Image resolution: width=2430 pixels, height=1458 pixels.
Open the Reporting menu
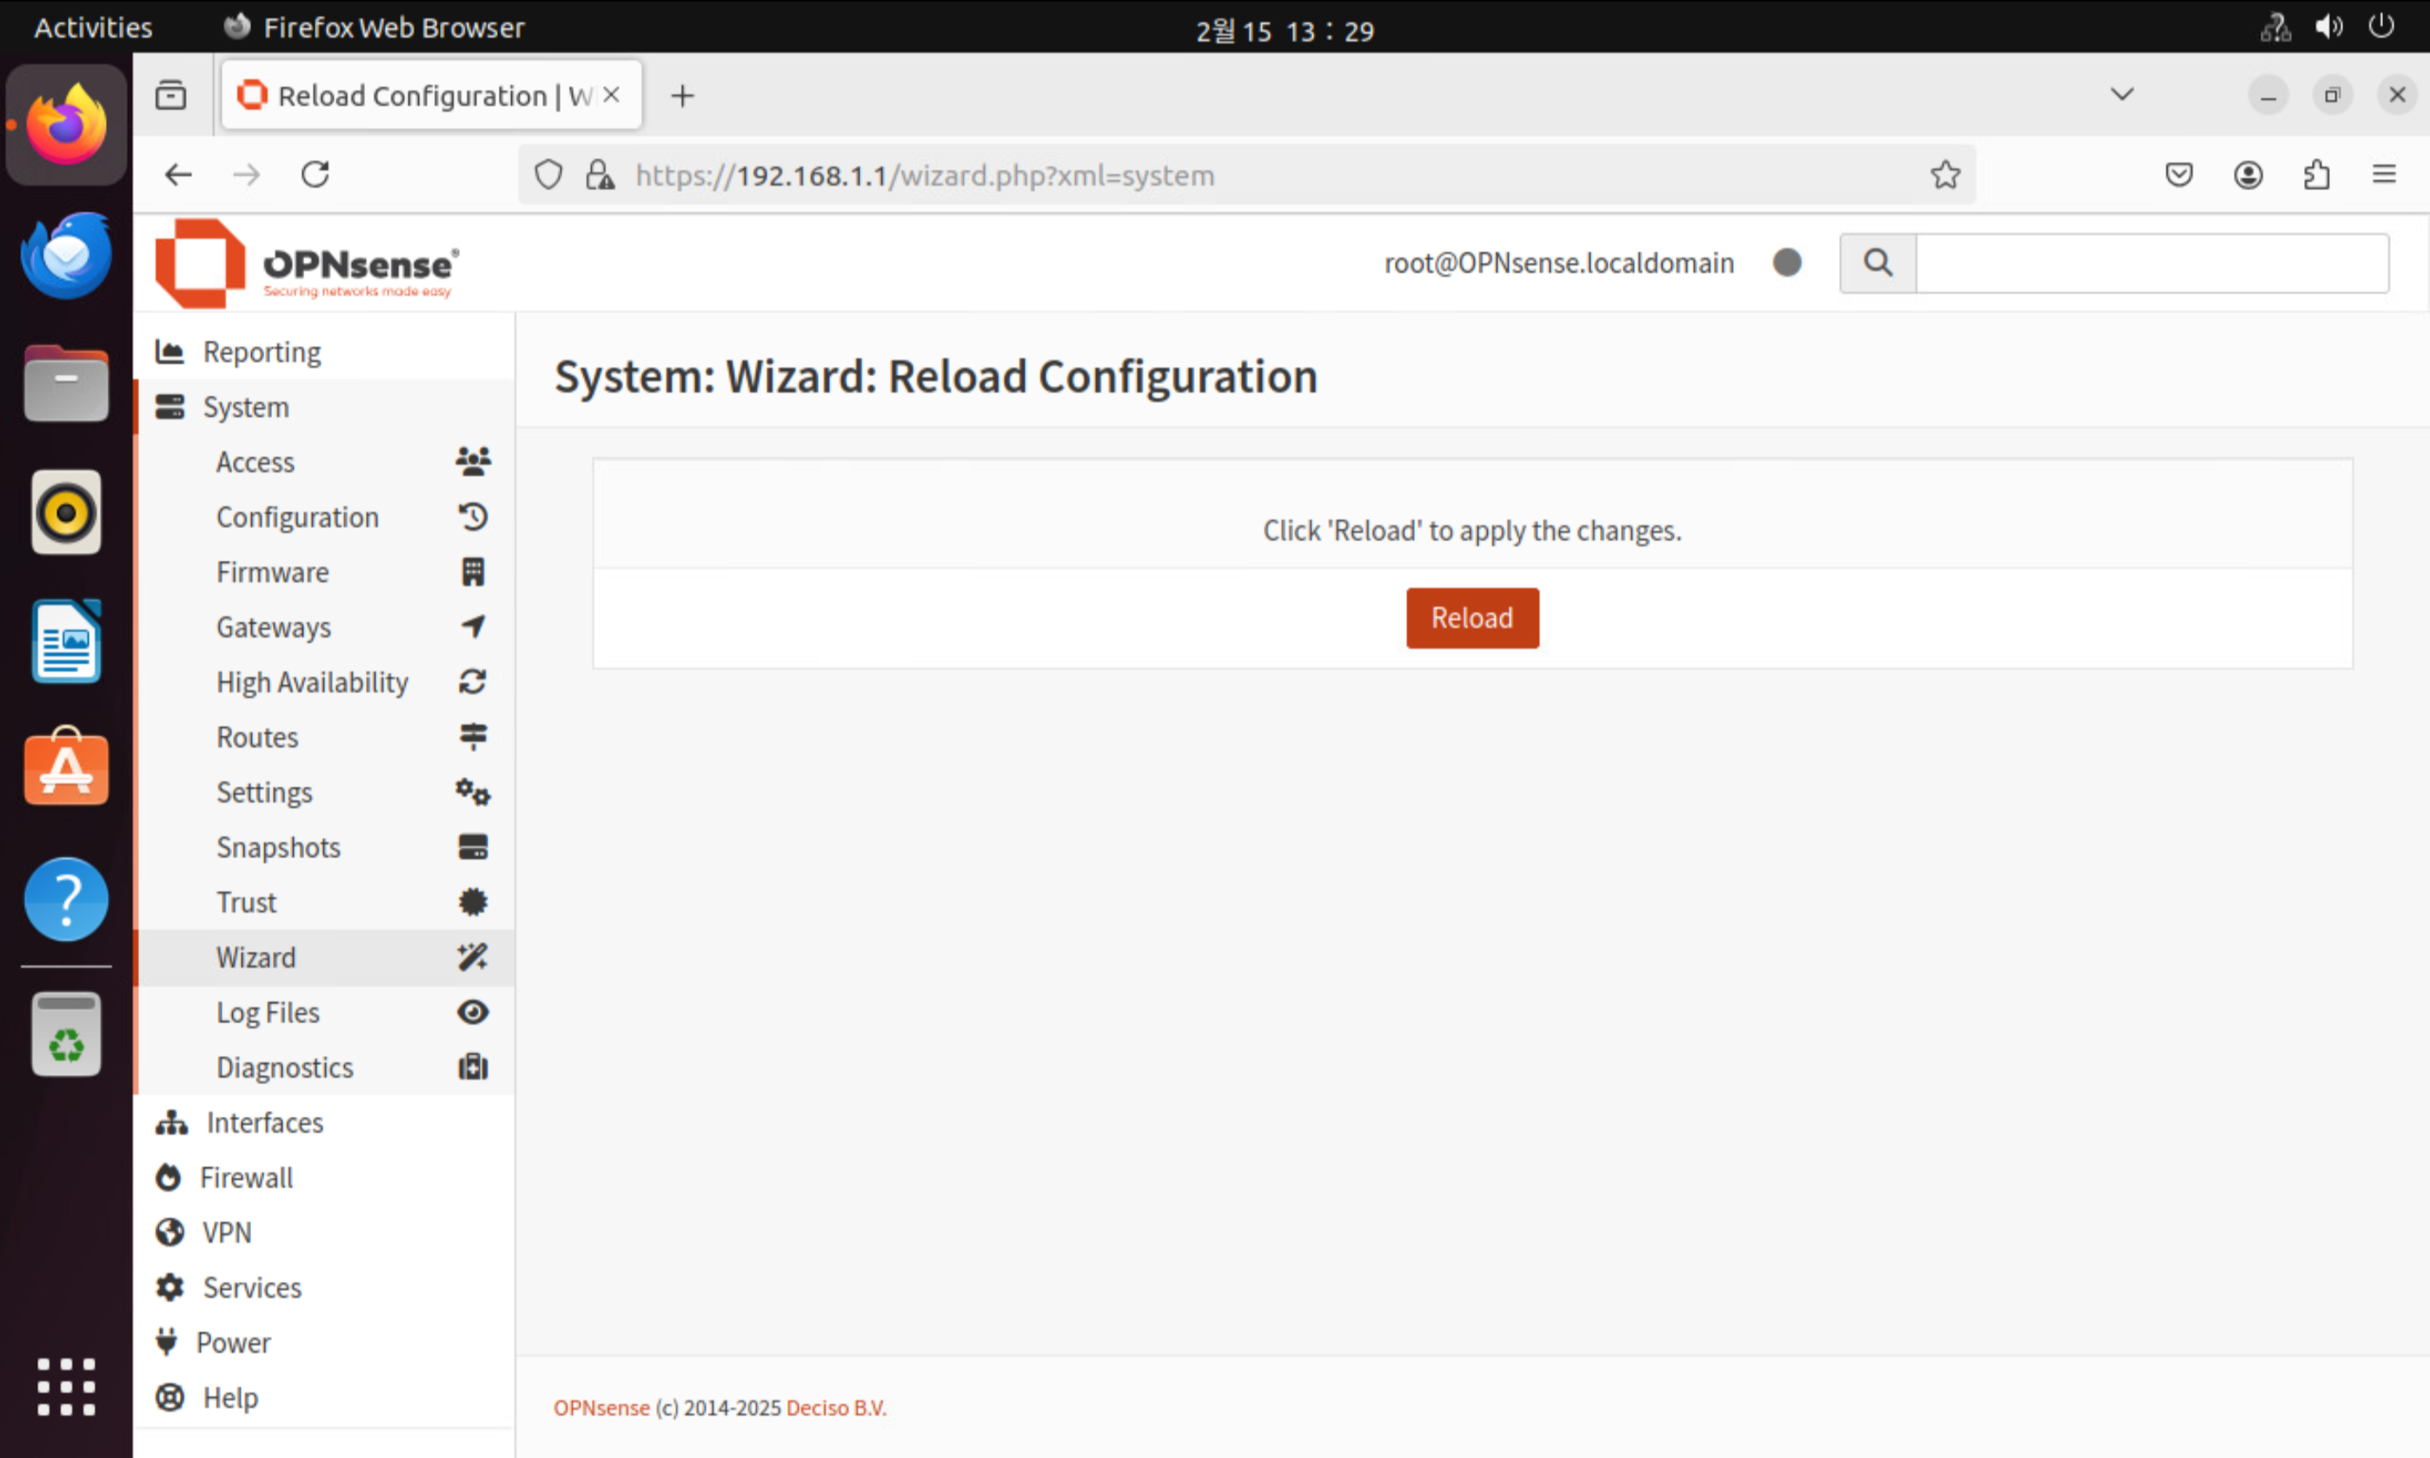pyautogui.click(x=262, y=352)
